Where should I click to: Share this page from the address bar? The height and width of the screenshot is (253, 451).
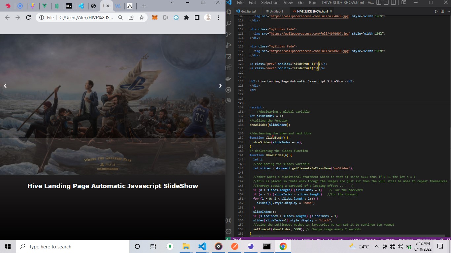click(131, 17)
